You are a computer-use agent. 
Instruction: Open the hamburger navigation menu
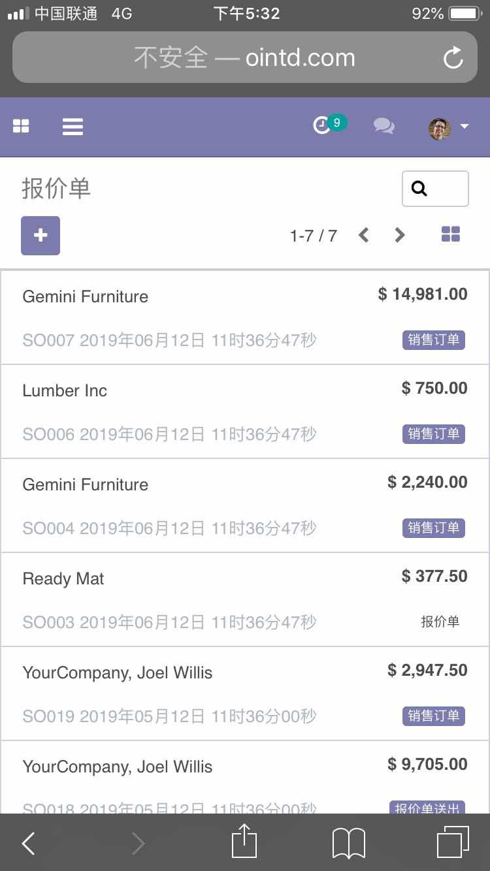73,126
